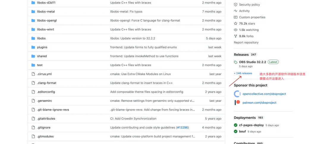The width and height of the screenshot is (321, 144).
Task: Open the plugins folder
Action: (x=42, y=47)
